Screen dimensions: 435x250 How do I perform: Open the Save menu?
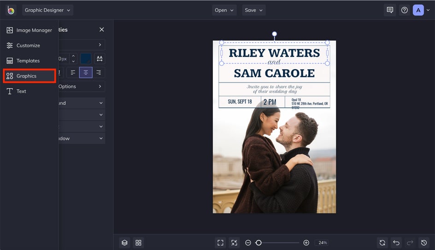pos(253,10)
